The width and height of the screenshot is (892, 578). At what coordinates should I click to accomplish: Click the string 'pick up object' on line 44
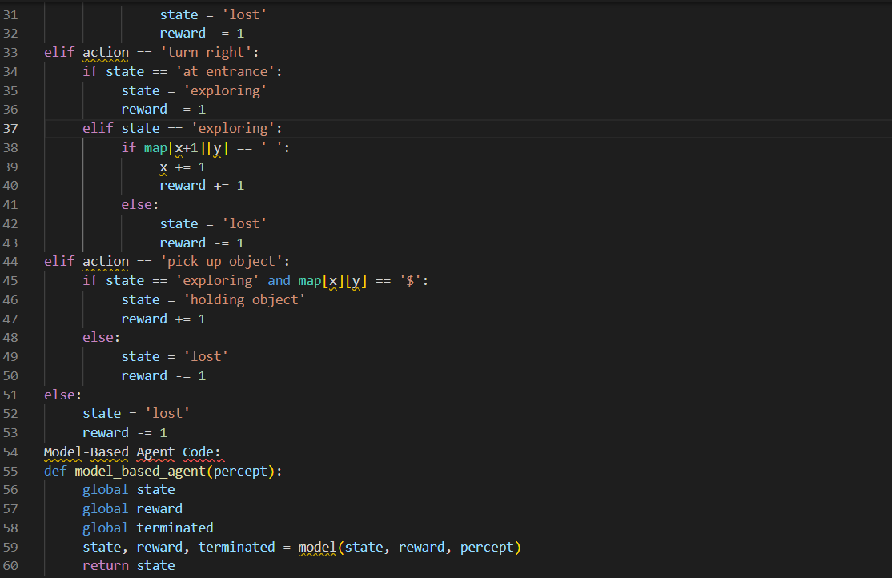click(226, 261)
